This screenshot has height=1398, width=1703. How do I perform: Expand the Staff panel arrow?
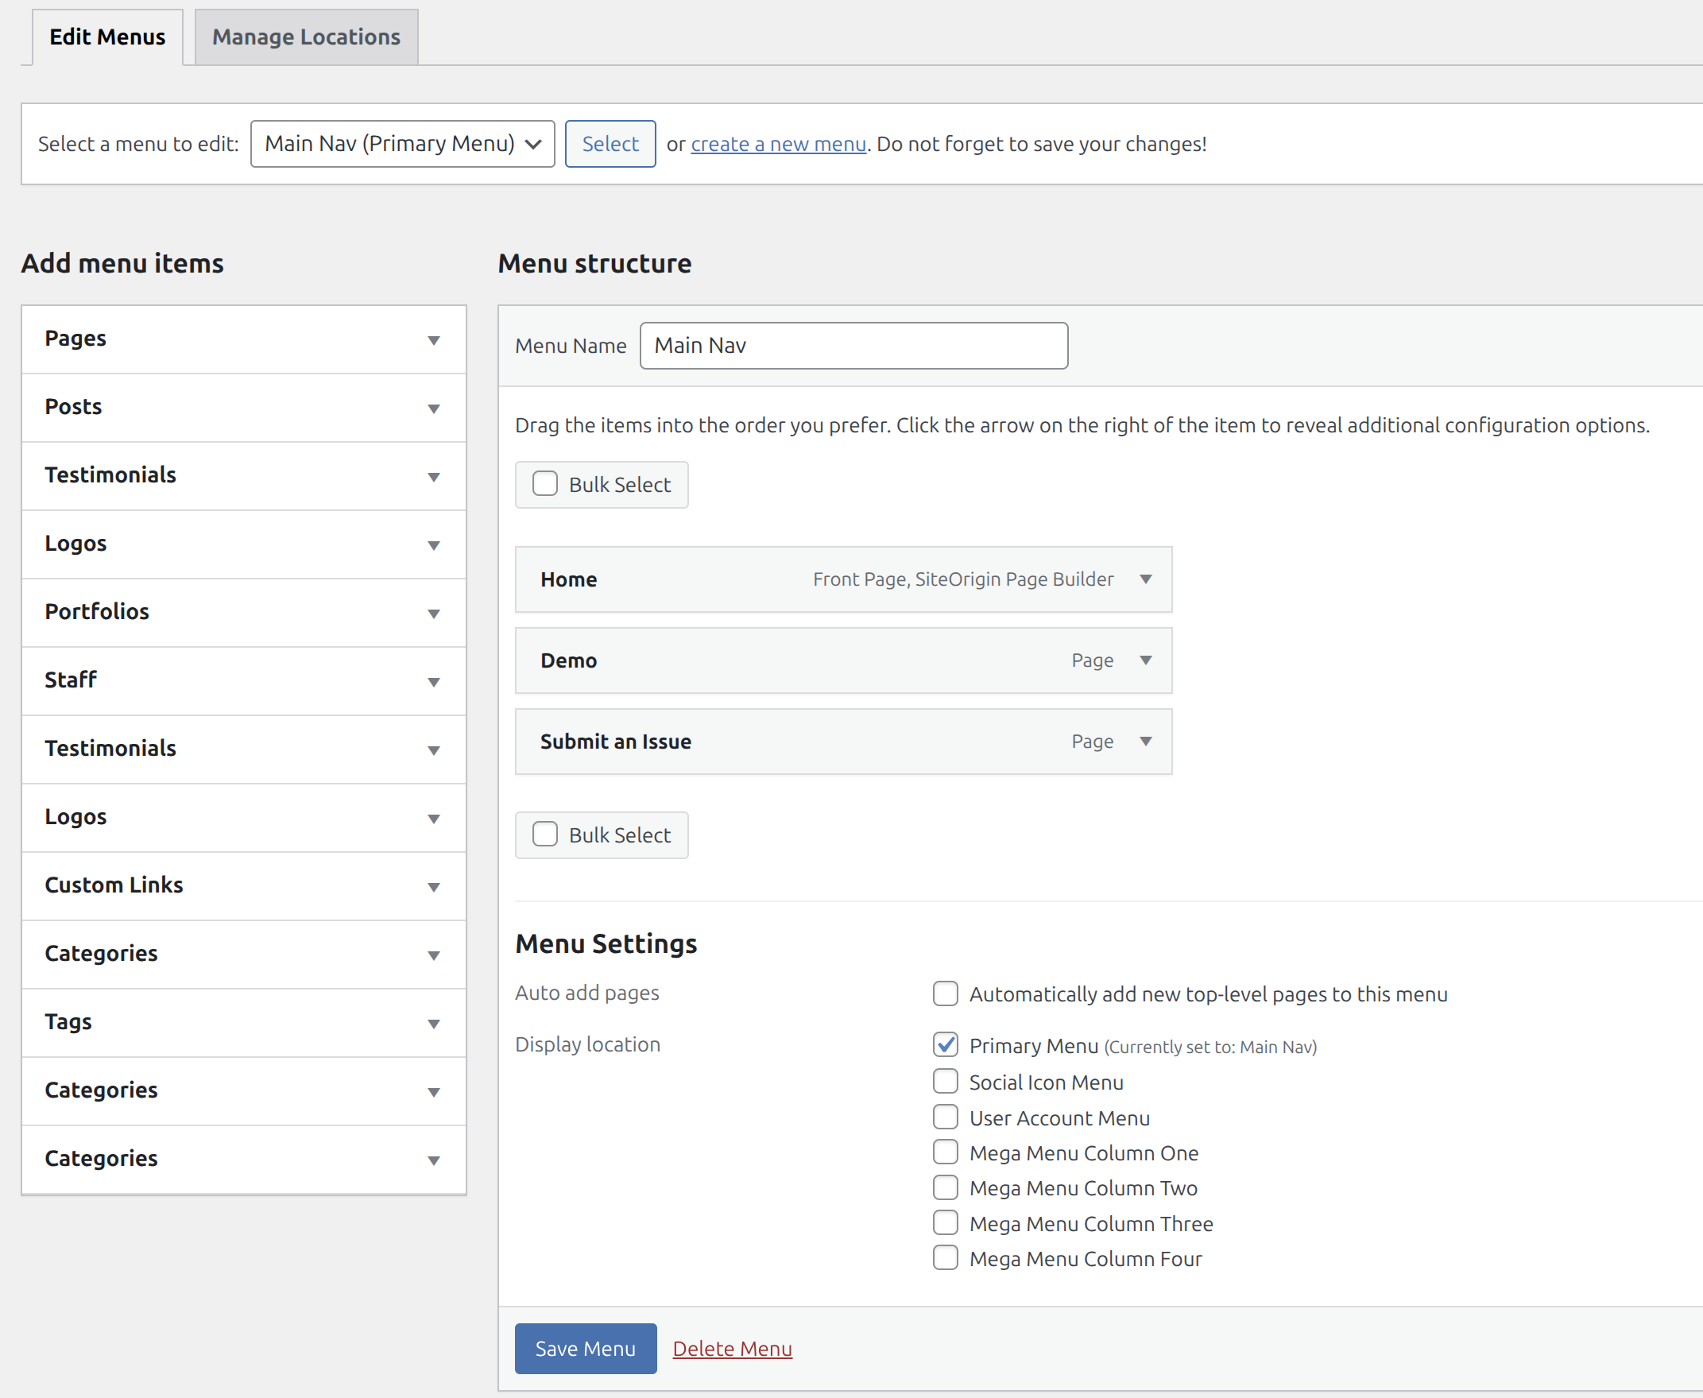point(433,682)
